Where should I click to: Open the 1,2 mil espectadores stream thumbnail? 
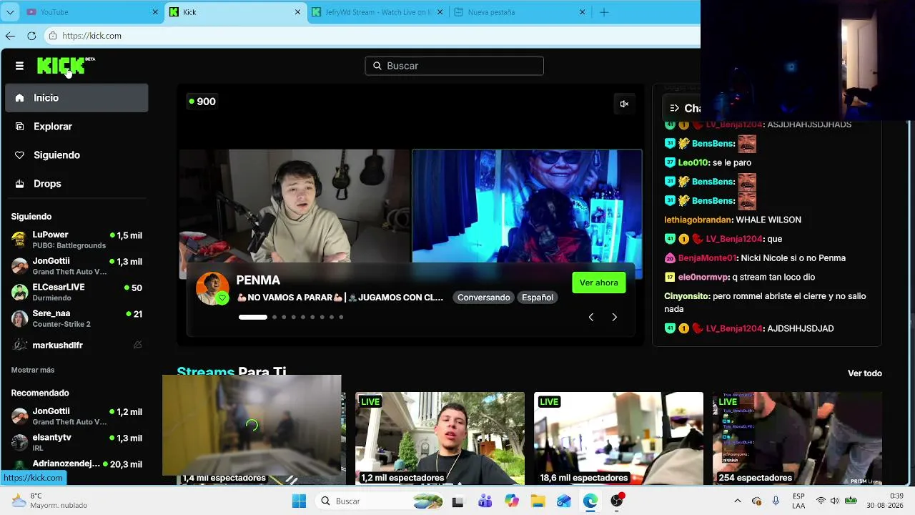coord(440,438)
